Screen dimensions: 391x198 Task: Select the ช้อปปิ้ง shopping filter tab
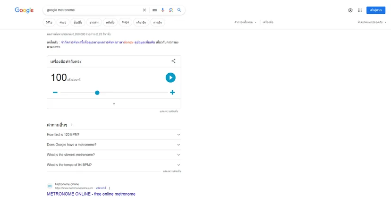78,22
